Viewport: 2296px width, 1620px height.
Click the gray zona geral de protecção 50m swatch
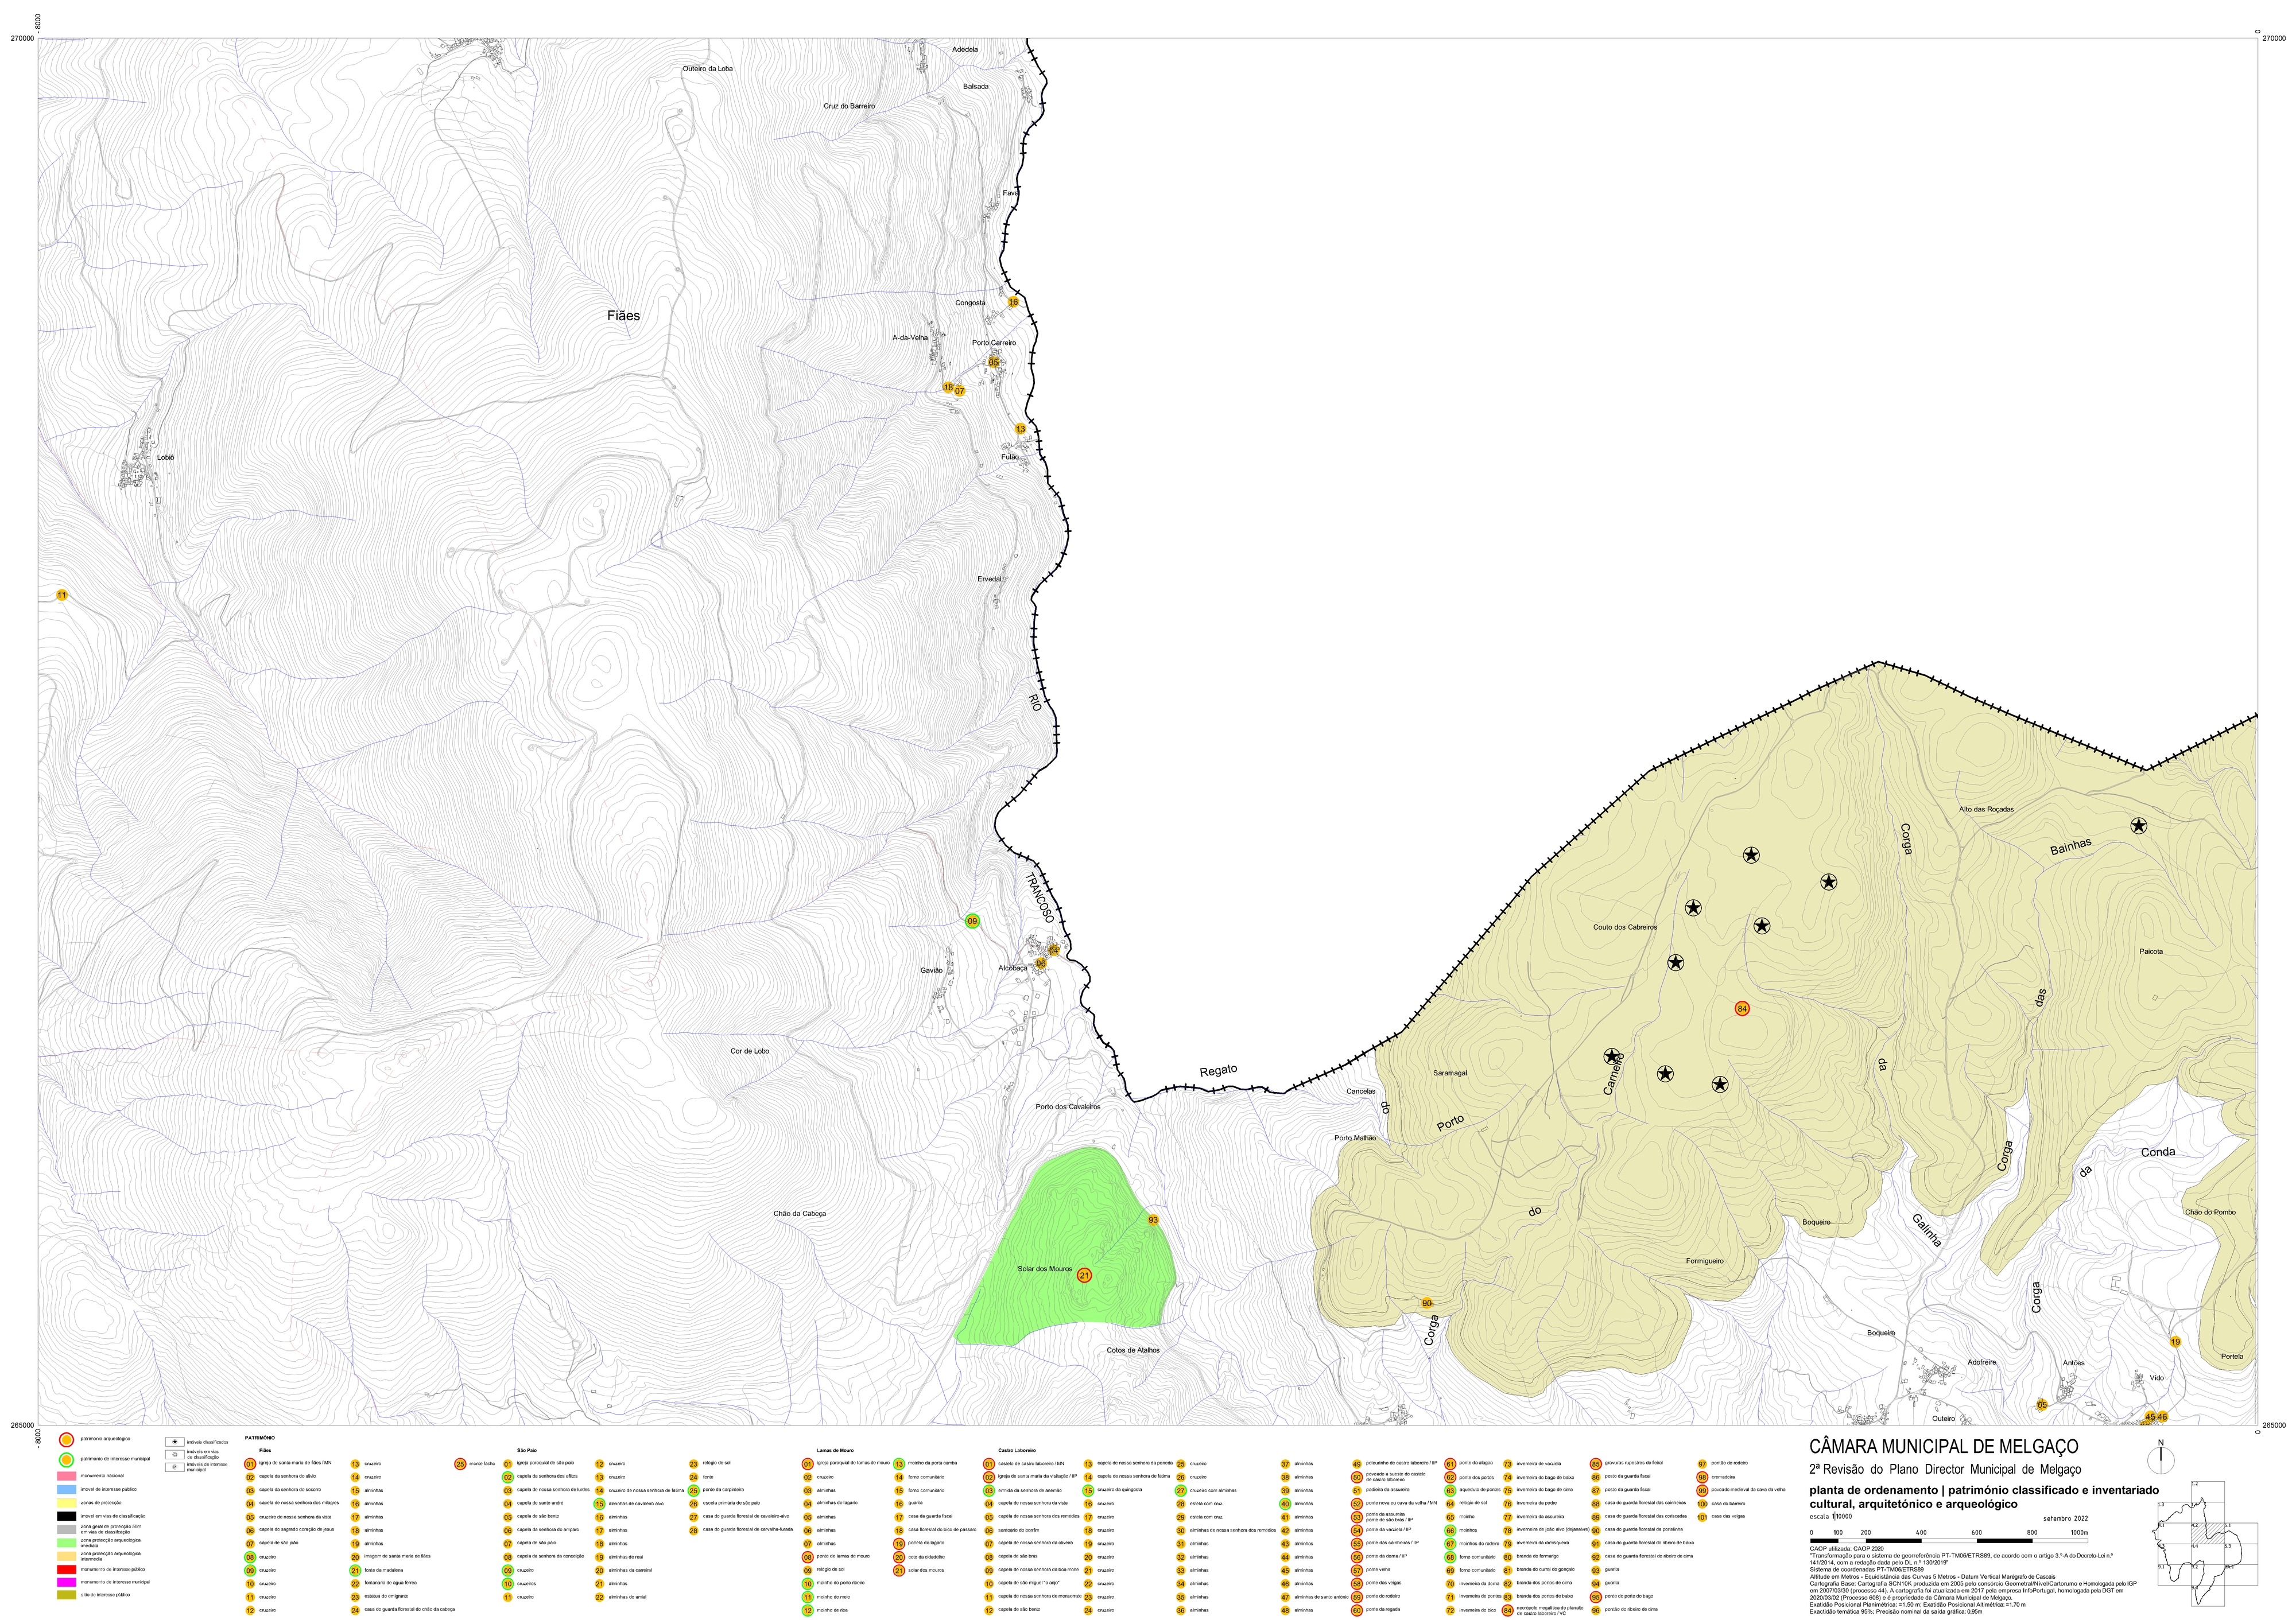[x=66, y=1529]
